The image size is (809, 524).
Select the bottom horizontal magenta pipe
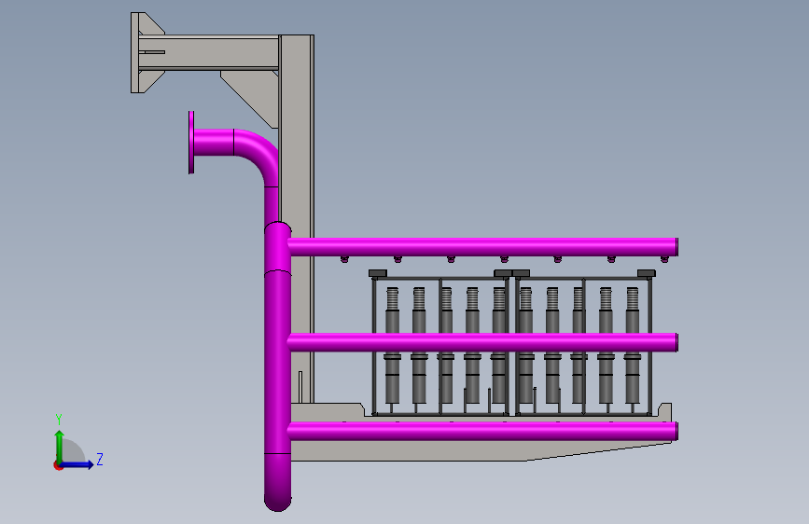[x=483, y=431]
